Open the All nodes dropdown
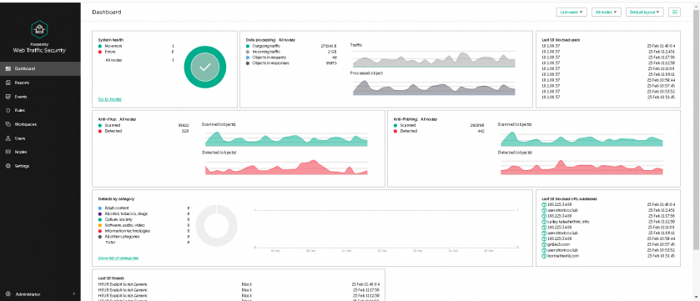700x301 pixels. pyautogui.click(x=607, y=12)
